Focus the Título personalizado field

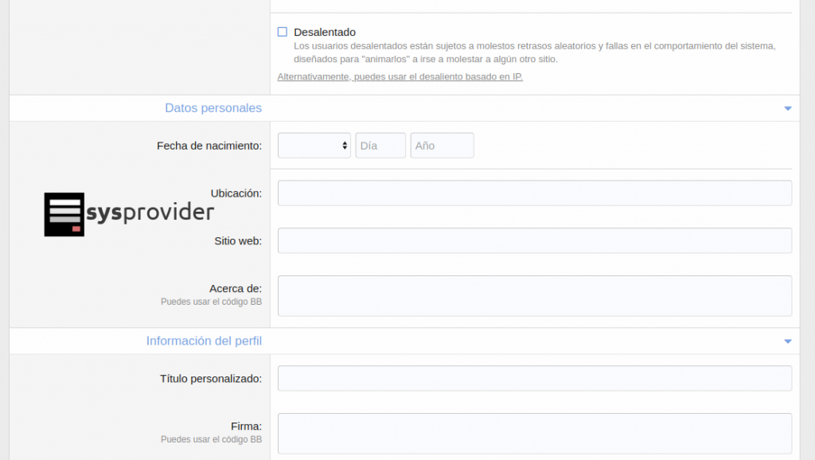click(x=534, y=378)
